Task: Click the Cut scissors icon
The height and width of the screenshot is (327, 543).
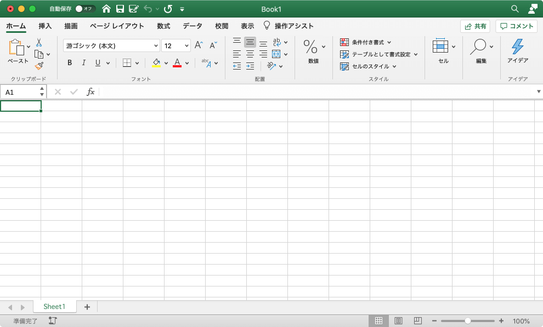Action: [39, 43]
